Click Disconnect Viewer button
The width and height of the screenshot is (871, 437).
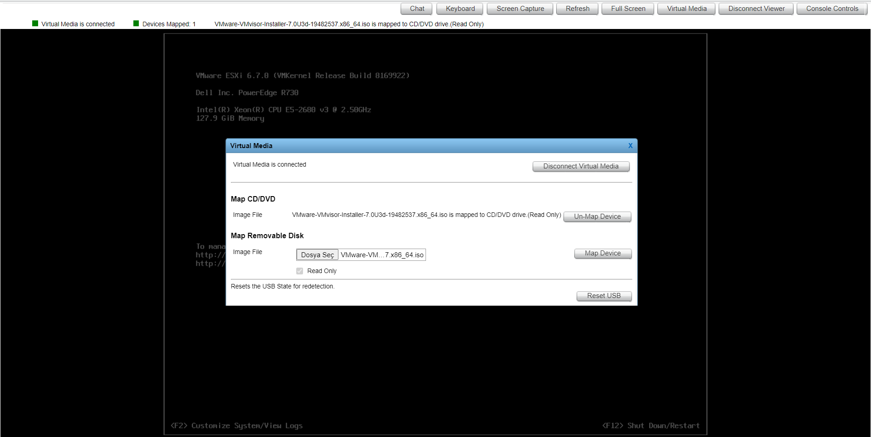coord(756,9)
